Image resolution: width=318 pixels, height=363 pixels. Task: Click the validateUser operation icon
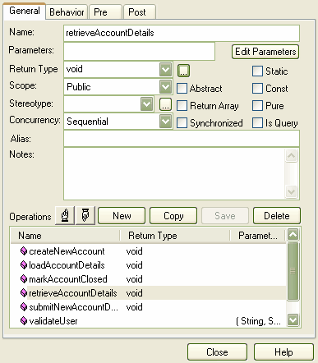click(x=24, y=320)
